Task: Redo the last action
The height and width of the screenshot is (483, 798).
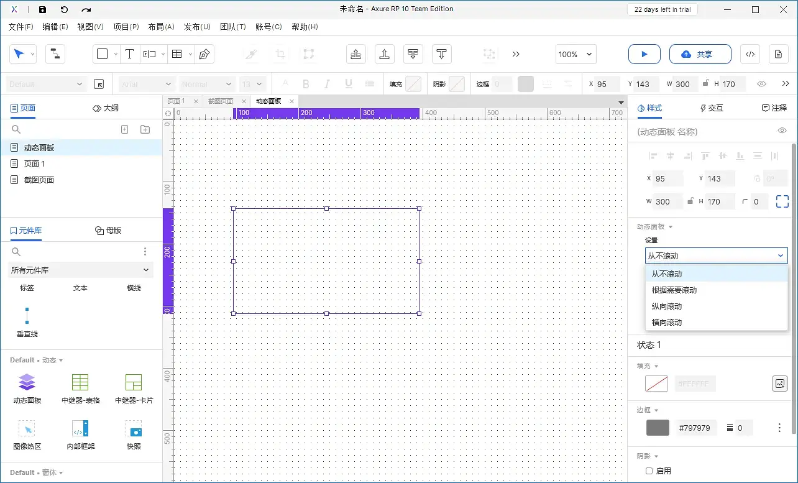Action: [x=86, y=9]
